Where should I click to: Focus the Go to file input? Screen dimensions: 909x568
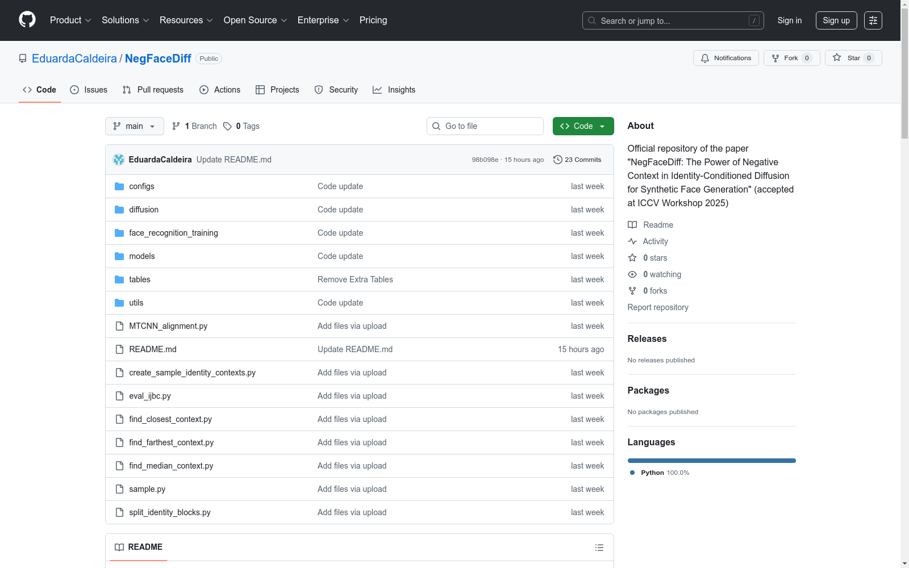(485, 126)
